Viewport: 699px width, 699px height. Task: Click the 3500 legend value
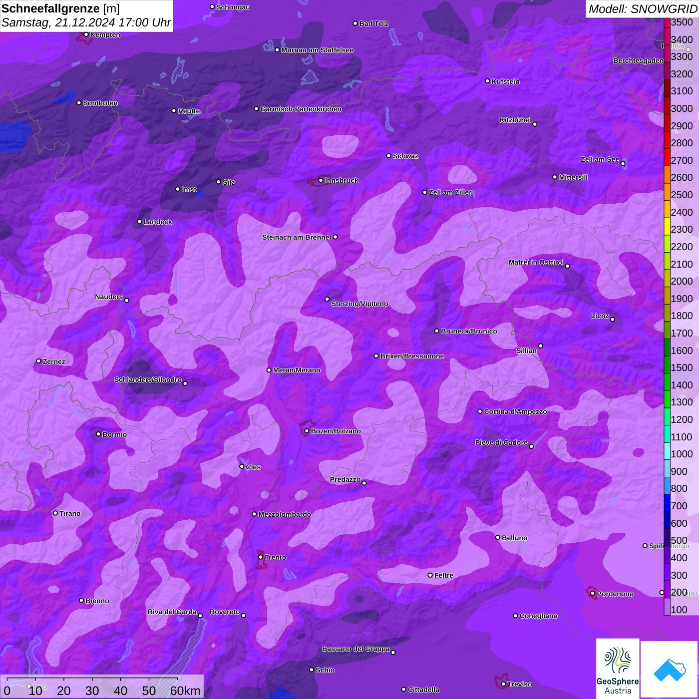click(682, 22)
